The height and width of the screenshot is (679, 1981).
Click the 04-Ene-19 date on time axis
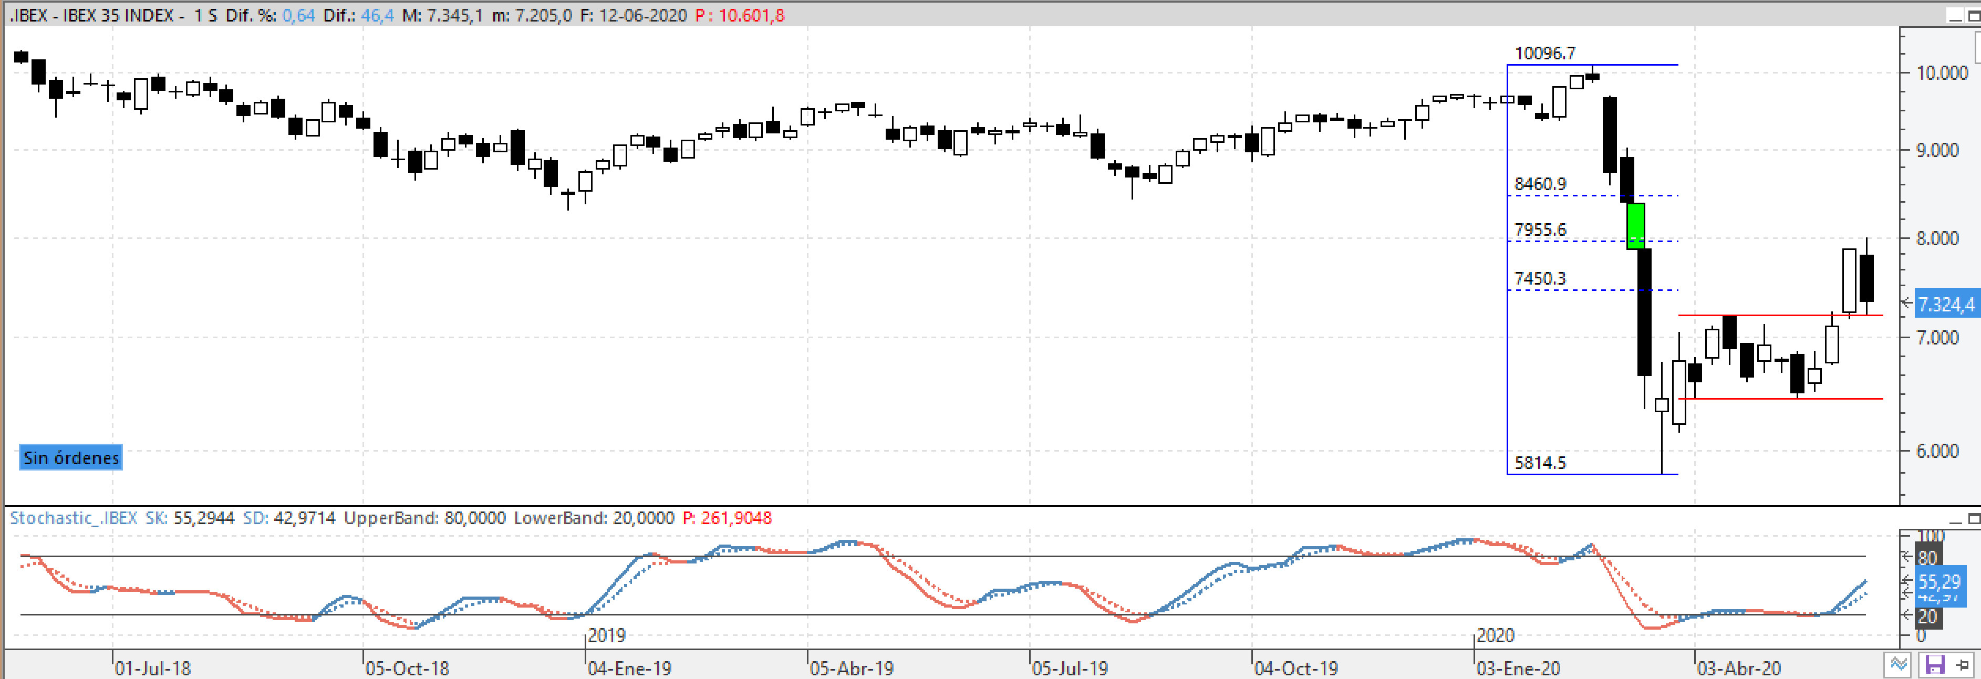[x=629, y=668]
